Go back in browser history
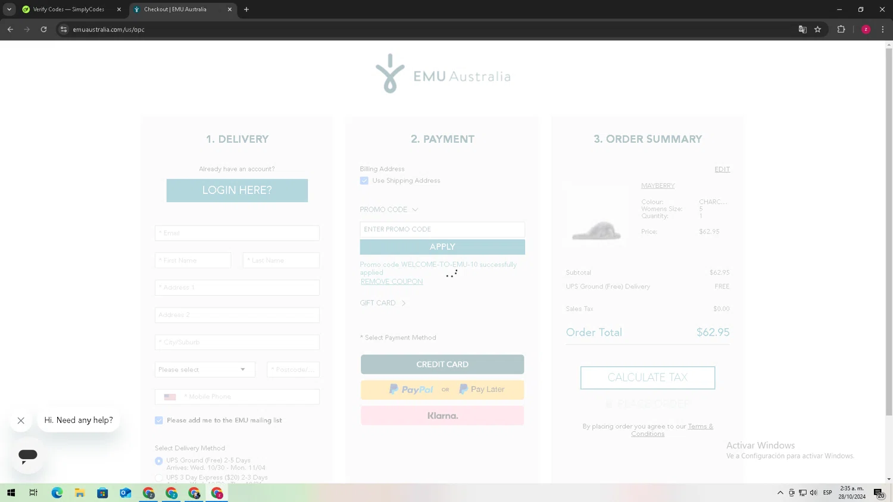 tap(10, 29)
